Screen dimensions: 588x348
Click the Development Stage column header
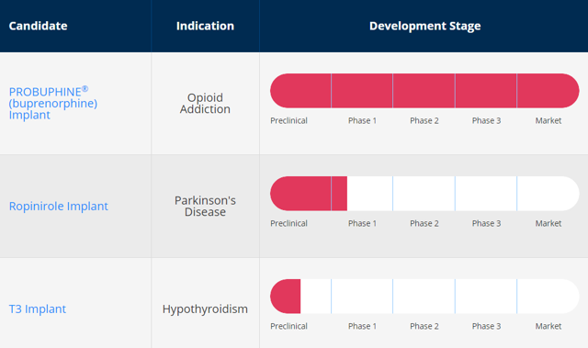424,26
